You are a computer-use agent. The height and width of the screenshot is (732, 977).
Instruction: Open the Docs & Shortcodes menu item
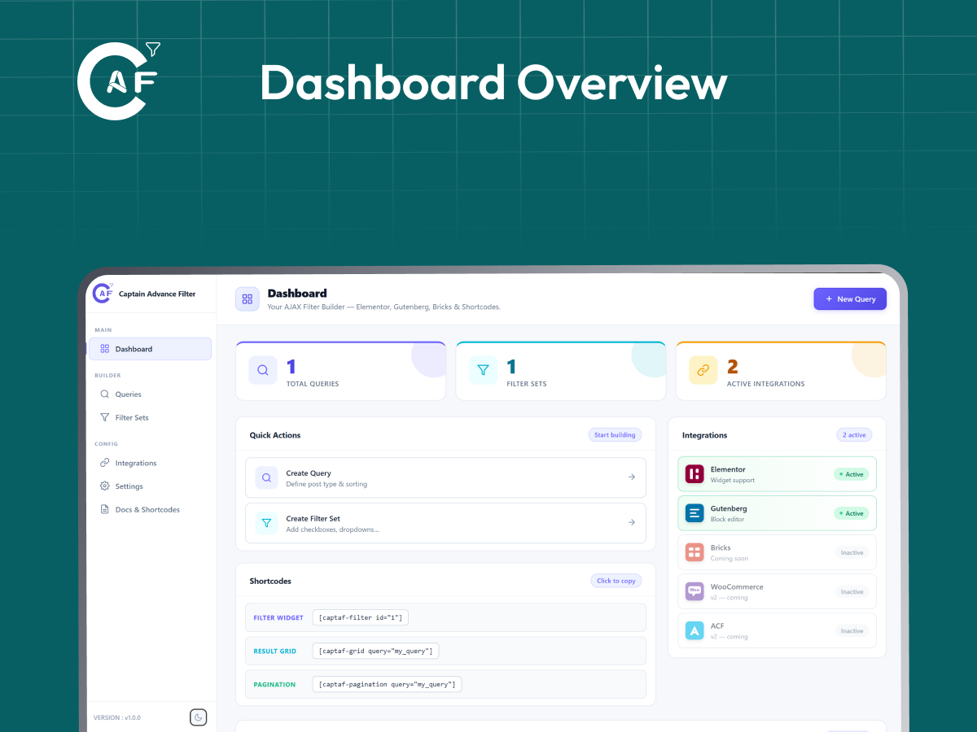pyautogui.click(x=150, y=509)
